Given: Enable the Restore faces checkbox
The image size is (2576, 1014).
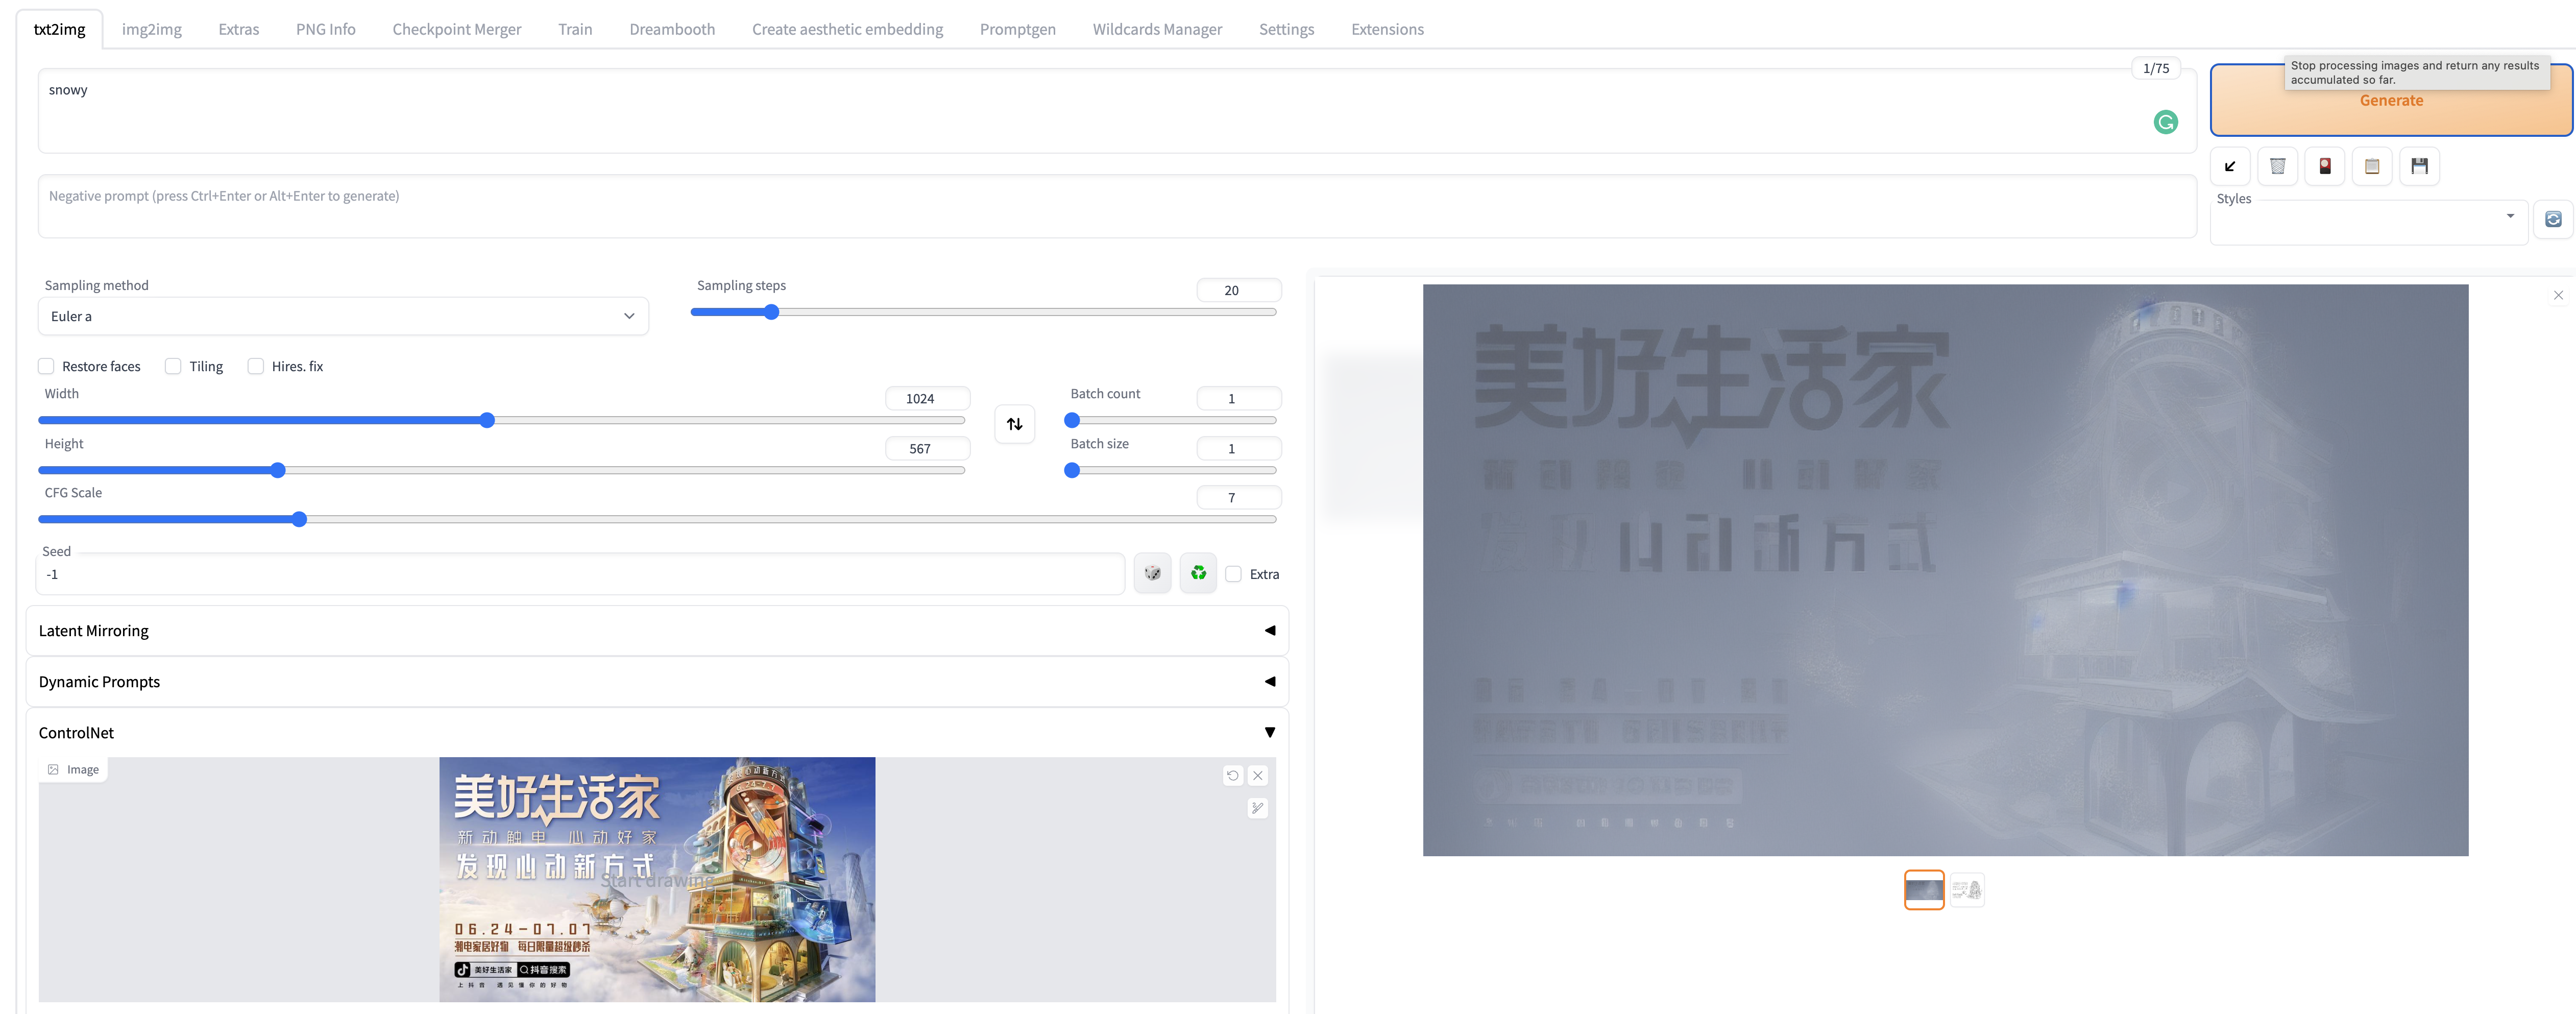Looking at the screenshot, I should click(x=46, y=366).
